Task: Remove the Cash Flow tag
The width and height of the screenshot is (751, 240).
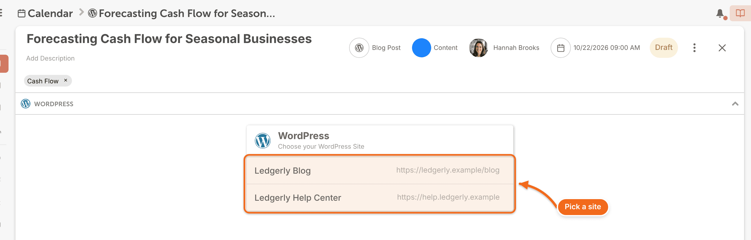Action: coord(66,80)
